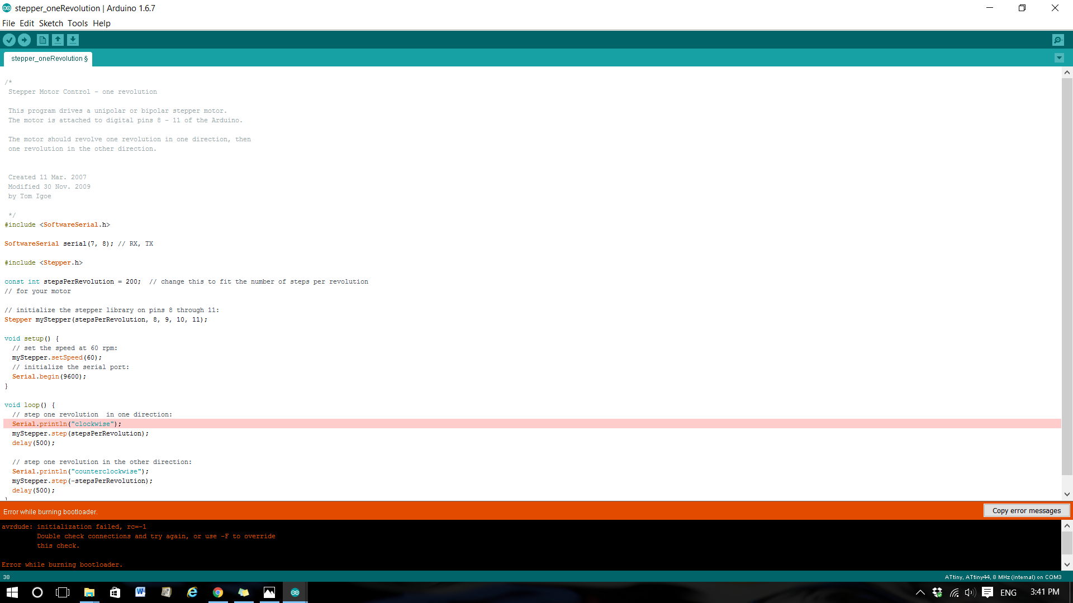1073x603 pixels.
Task: Click the #include <SoftwareSerial.h> line
Action: [x=58, y=224]
